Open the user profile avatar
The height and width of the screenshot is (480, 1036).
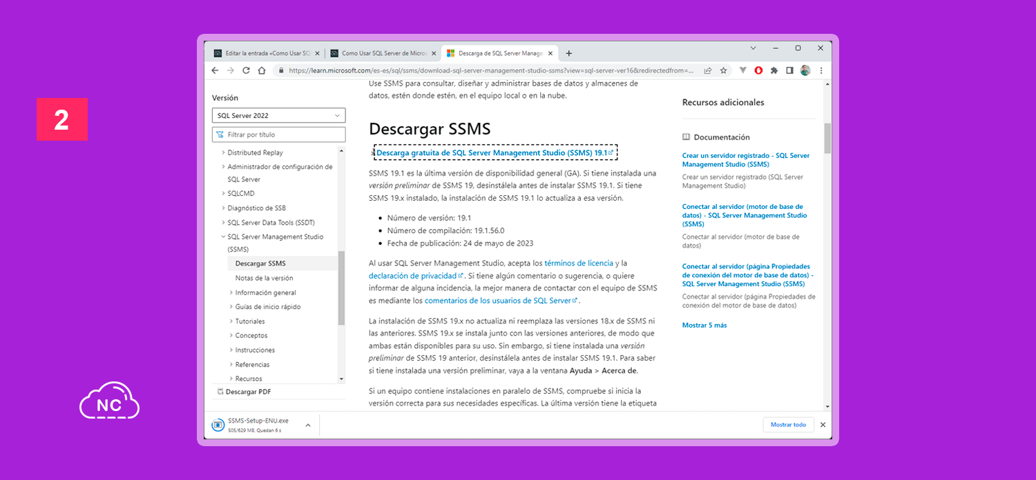pyautogui.click(x=805, y=70)
